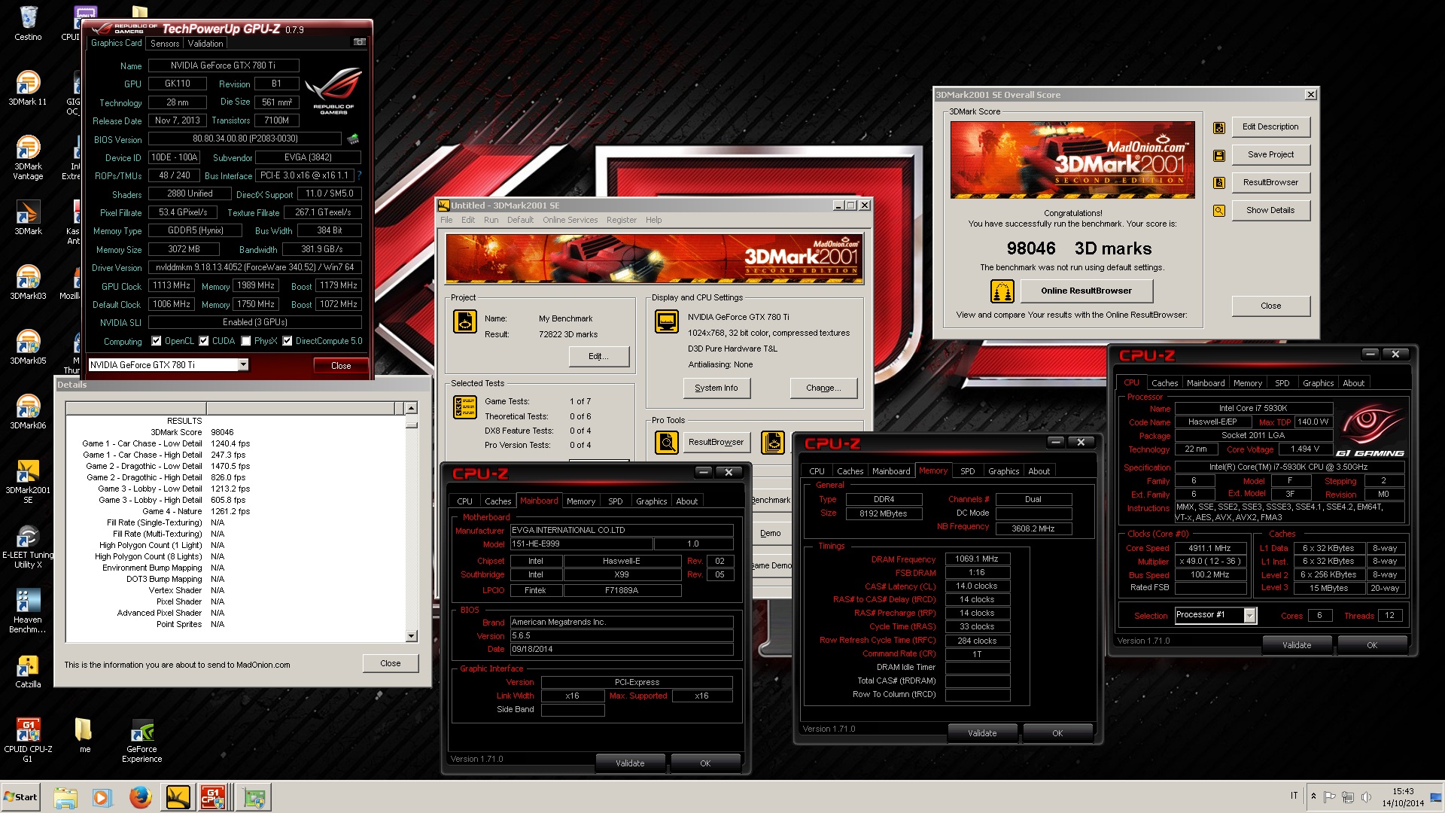The width and height of the screenshot is (1445, 813).
Task: Open GeForce Experience desktop icon
Action: click(141, 740)
